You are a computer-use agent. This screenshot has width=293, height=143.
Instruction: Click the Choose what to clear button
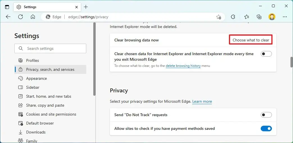251,40
